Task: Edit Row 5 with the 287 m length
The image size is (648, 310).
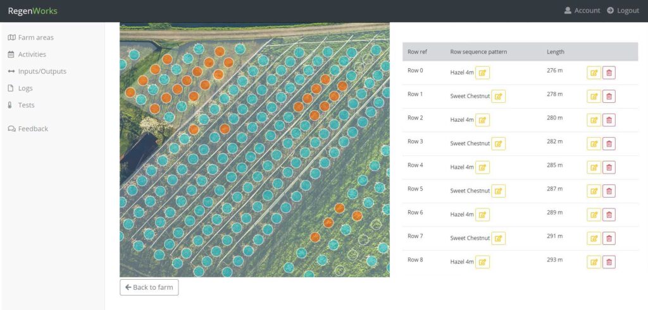Action: point(594,191)
